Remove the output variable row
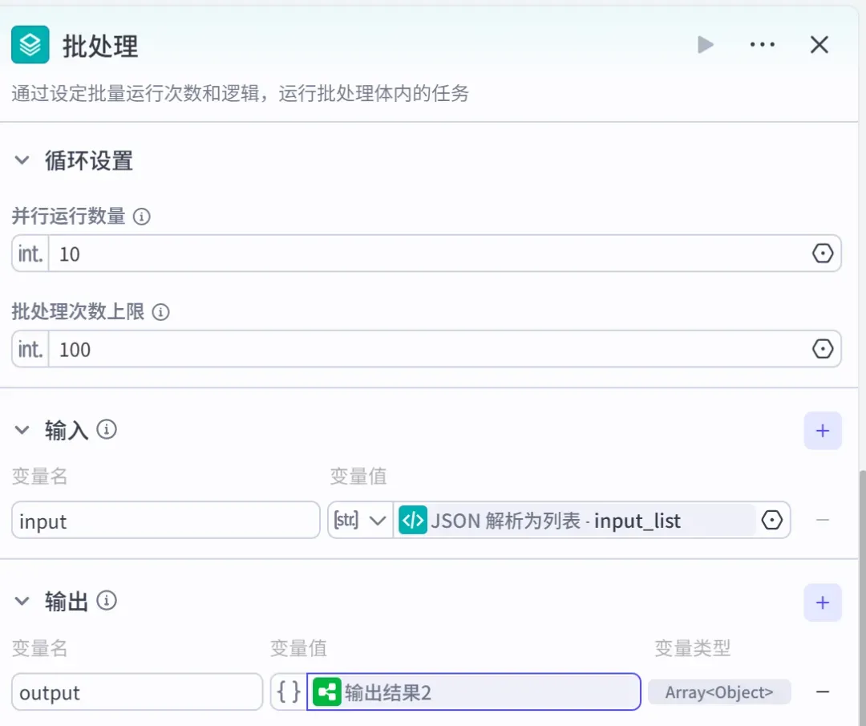 (x=823, y=692)
